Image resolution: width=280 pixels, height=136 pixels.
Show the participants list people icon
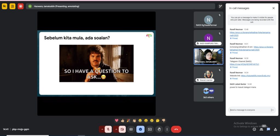(261, 129)
